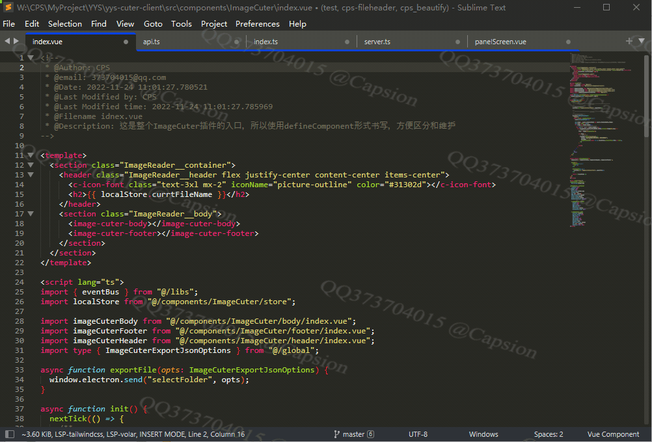Collapse template fold at line 11
Viewport: 652px width, 442px height.
click(31, 155)
